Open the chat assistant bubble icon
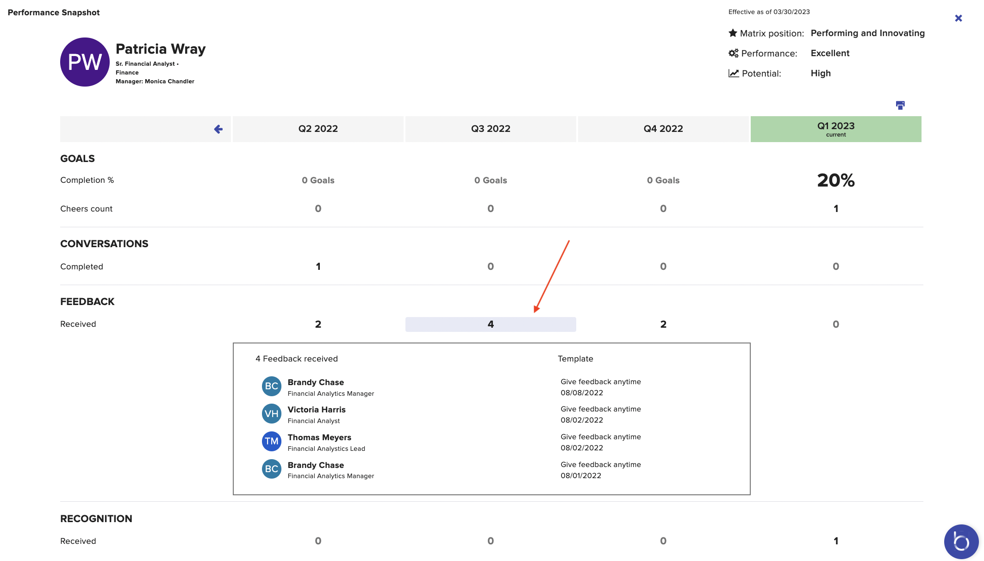 961,541
